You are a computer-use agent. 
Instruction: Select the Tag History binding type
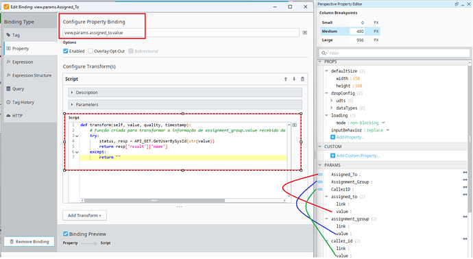click(x=30, y=102)
